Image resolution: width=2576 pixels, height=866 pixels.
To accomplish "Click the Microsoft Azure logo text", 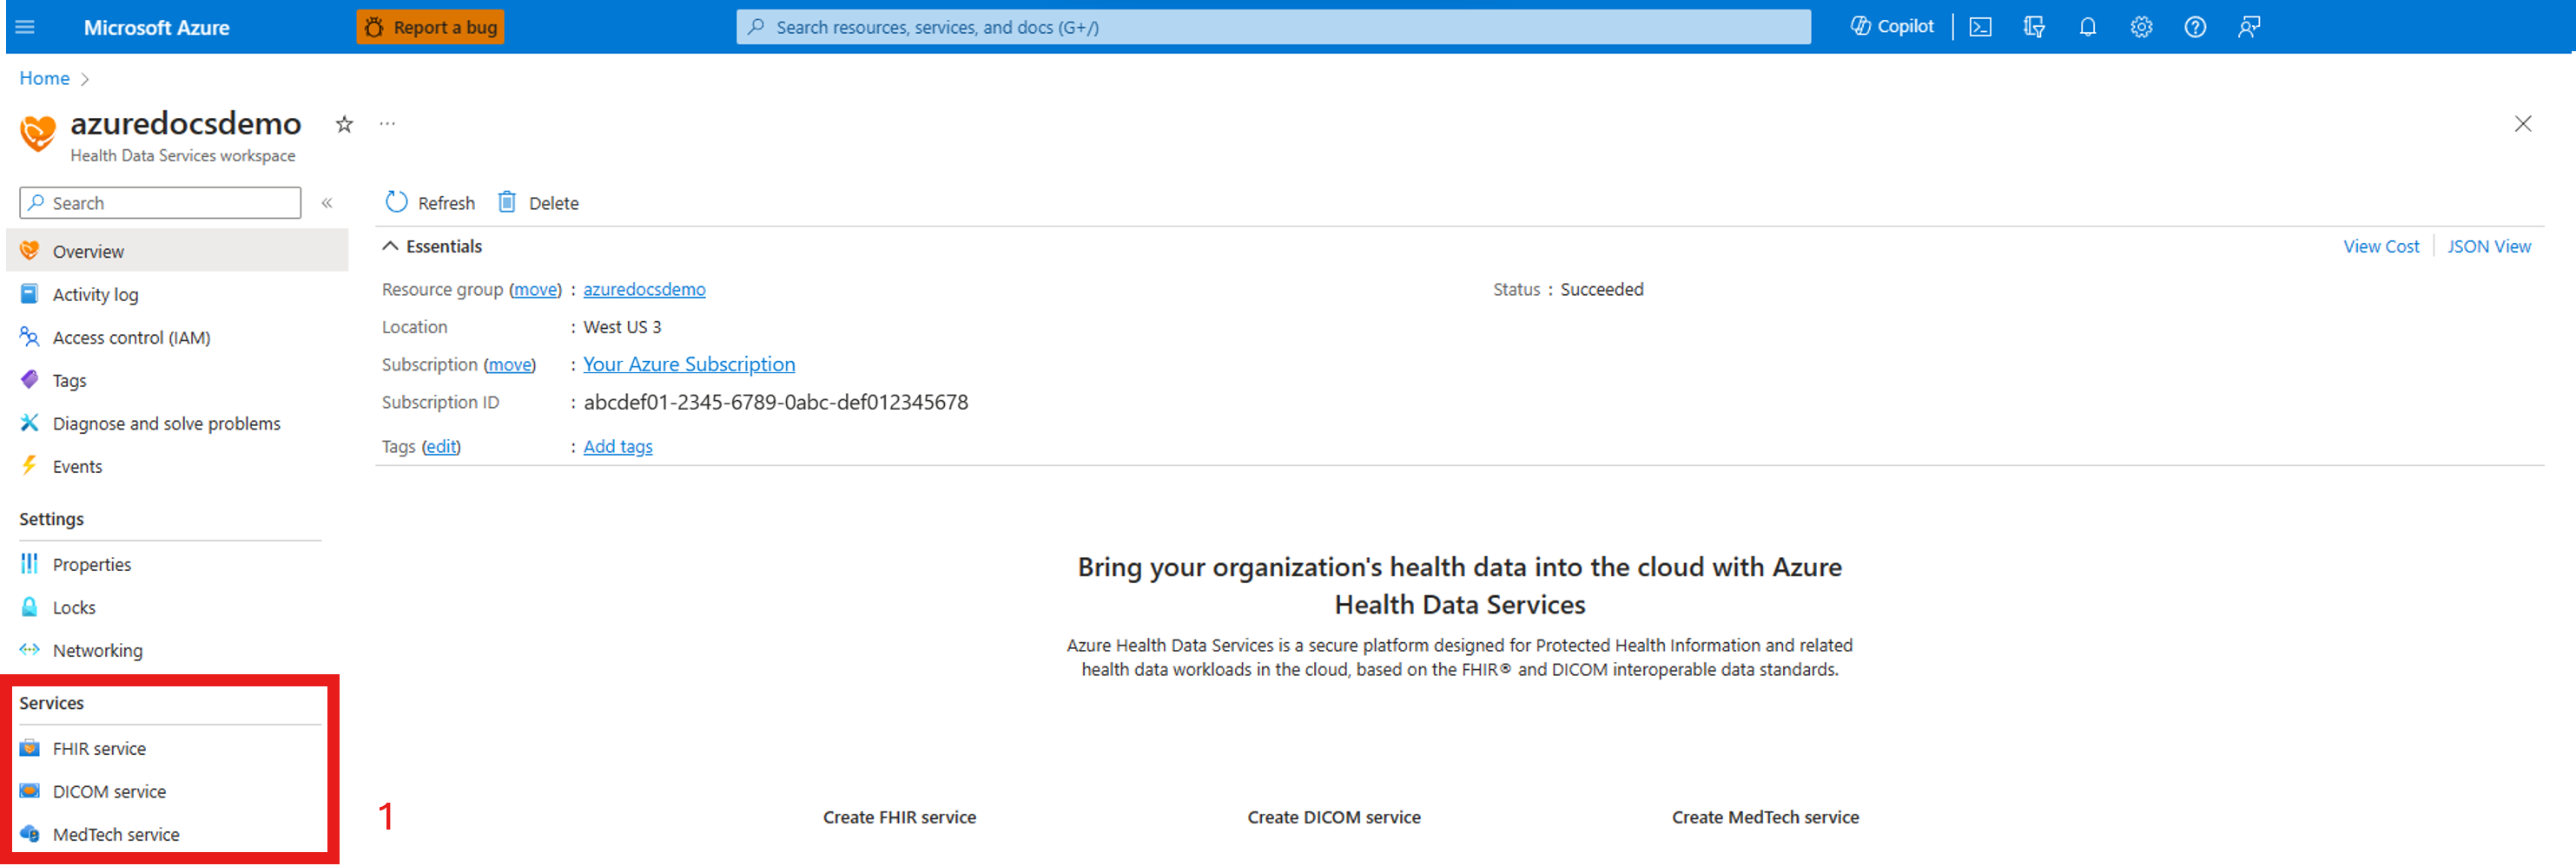I will pyautogui.click(x=156, y=27).
